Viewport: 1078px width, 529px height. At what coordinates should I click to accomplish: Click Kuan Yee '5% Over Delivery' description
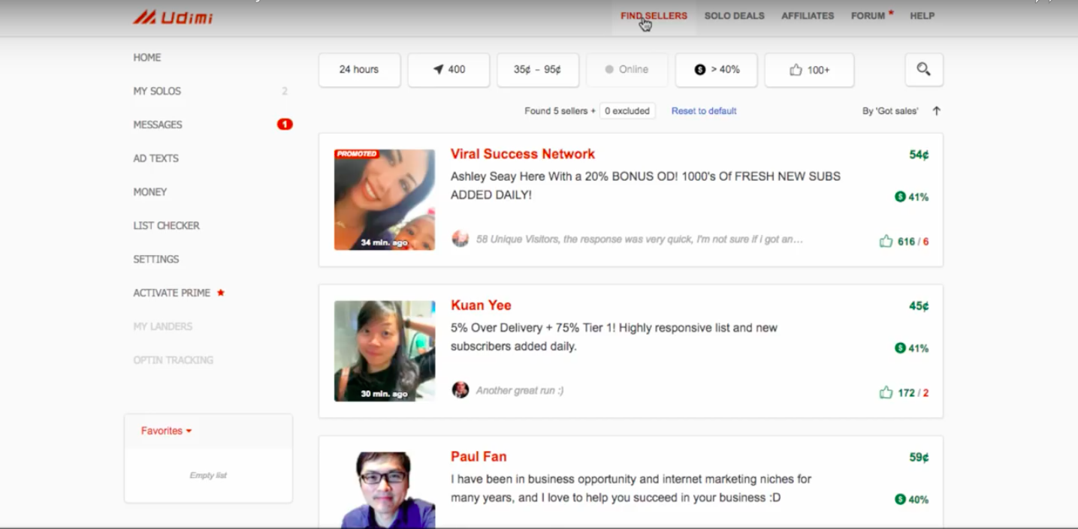pyautogui.click(x=614, y=337)
